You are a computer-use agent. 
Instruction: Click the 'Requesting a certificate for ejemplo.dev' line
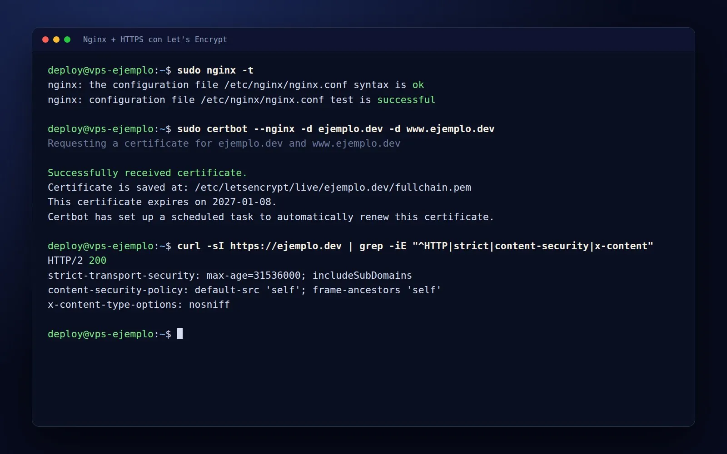tap(224, 143)
